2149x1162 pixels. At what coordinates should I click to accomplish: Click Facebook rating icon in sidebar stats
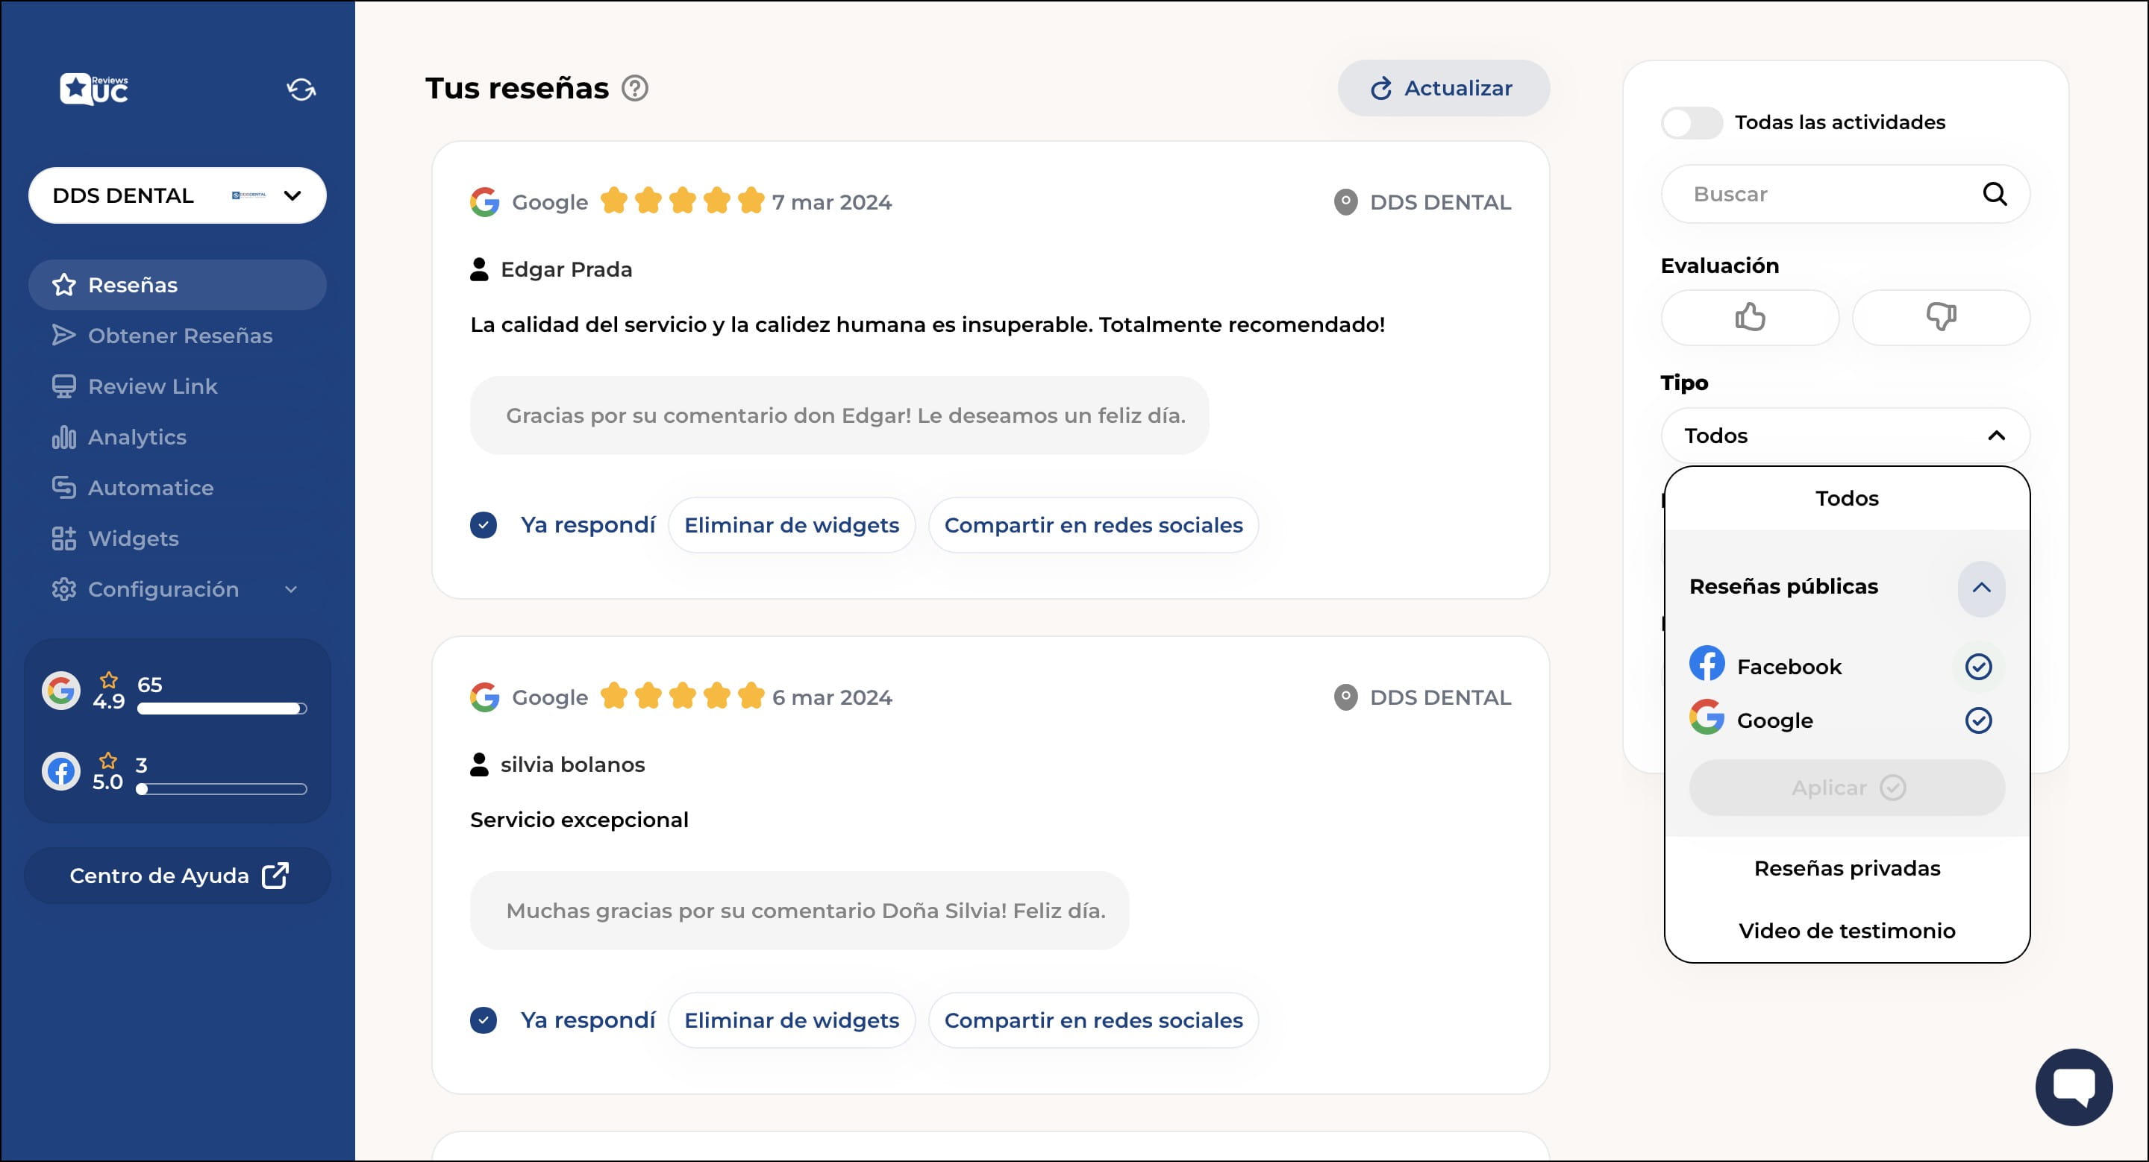coord(61,771)
